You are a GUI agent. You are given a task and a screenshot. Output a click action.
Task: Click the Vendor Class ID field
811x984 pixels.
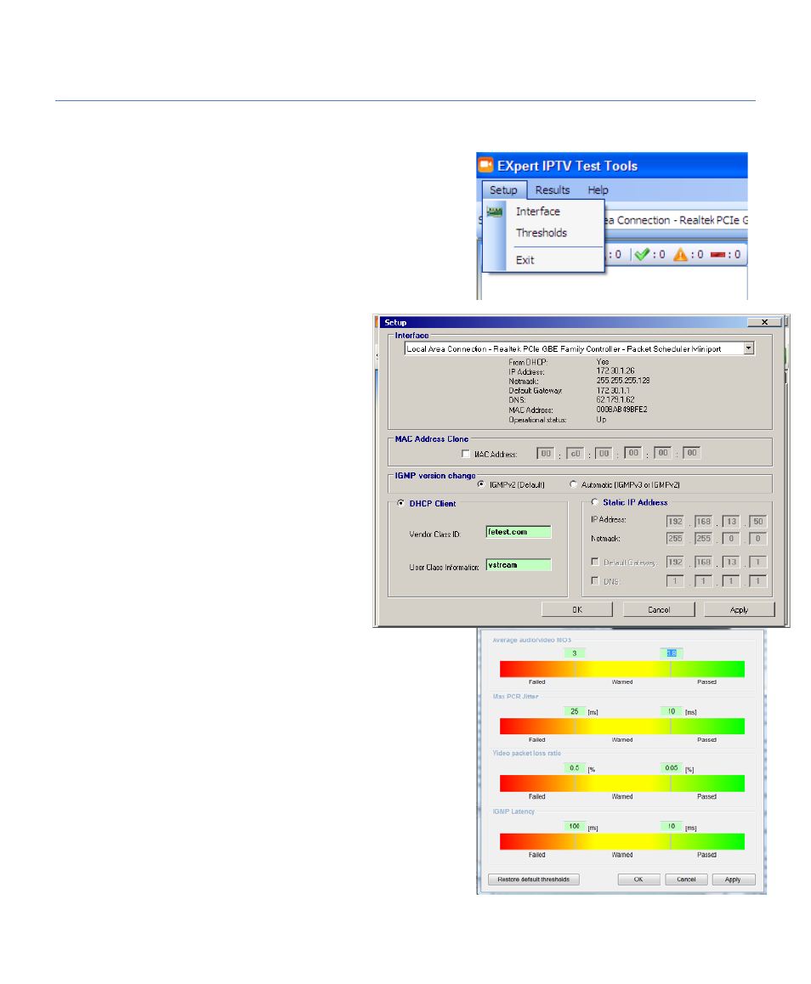[x=519, y=532]
